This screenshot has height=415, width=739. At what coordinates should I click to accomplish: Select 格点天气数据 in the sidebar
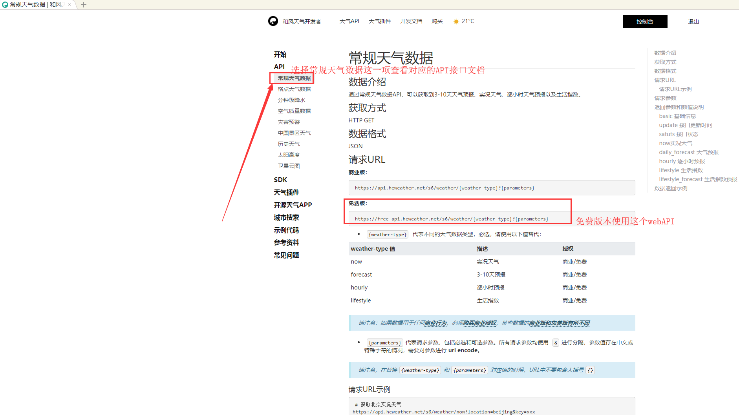294,89
